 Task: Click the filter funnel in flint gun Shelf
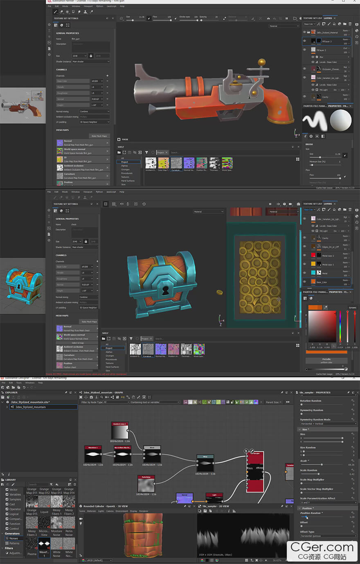(x=146, y=152)
